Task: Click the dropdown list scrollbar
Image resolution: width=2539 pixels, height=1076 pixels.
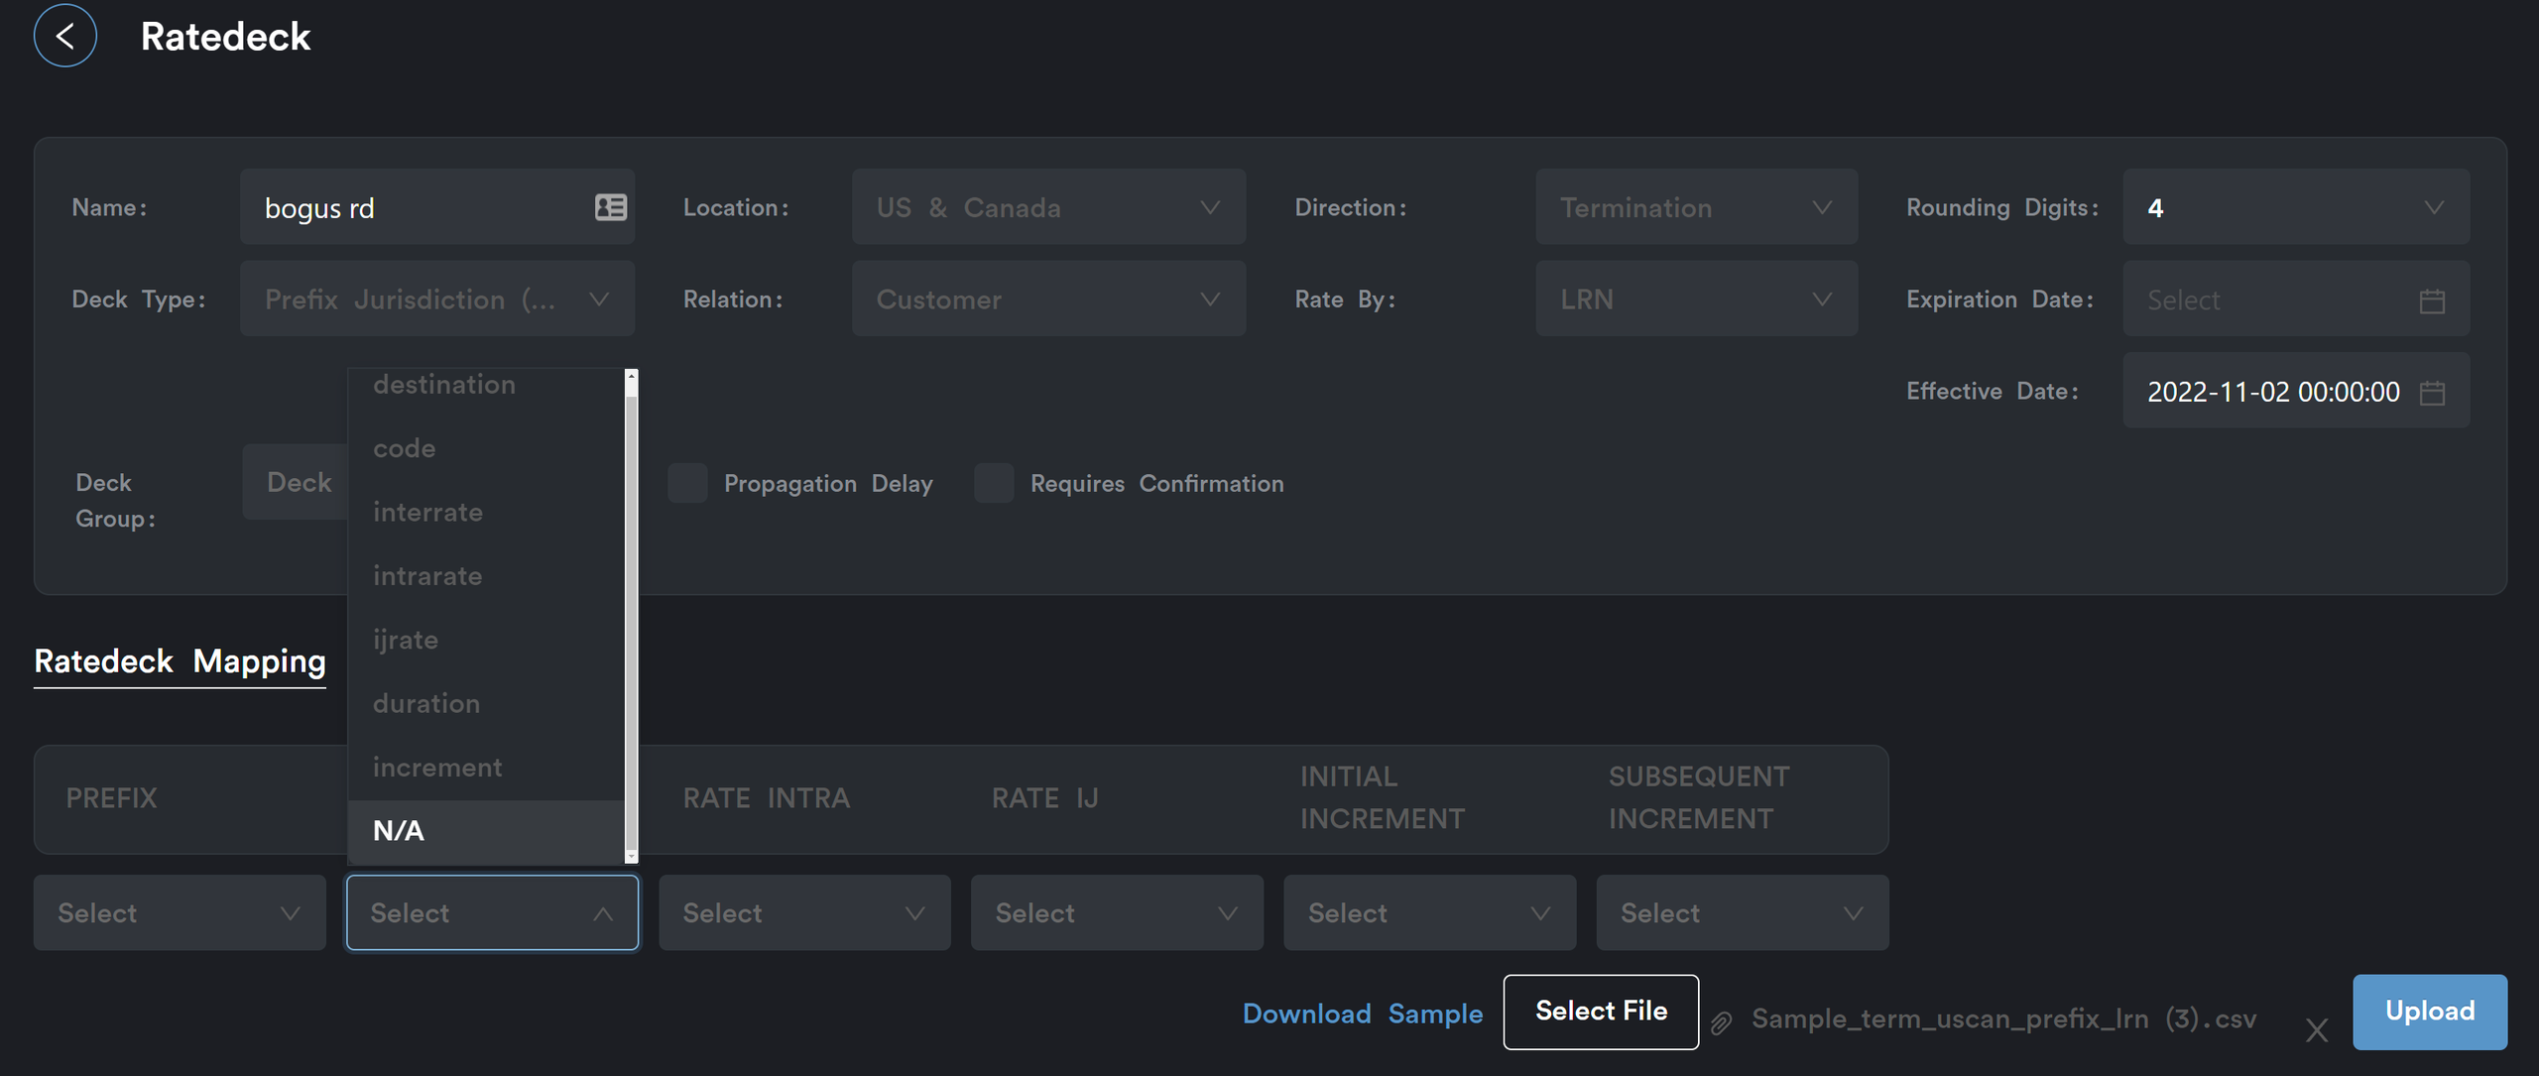Action: click(x=631, y=615)
